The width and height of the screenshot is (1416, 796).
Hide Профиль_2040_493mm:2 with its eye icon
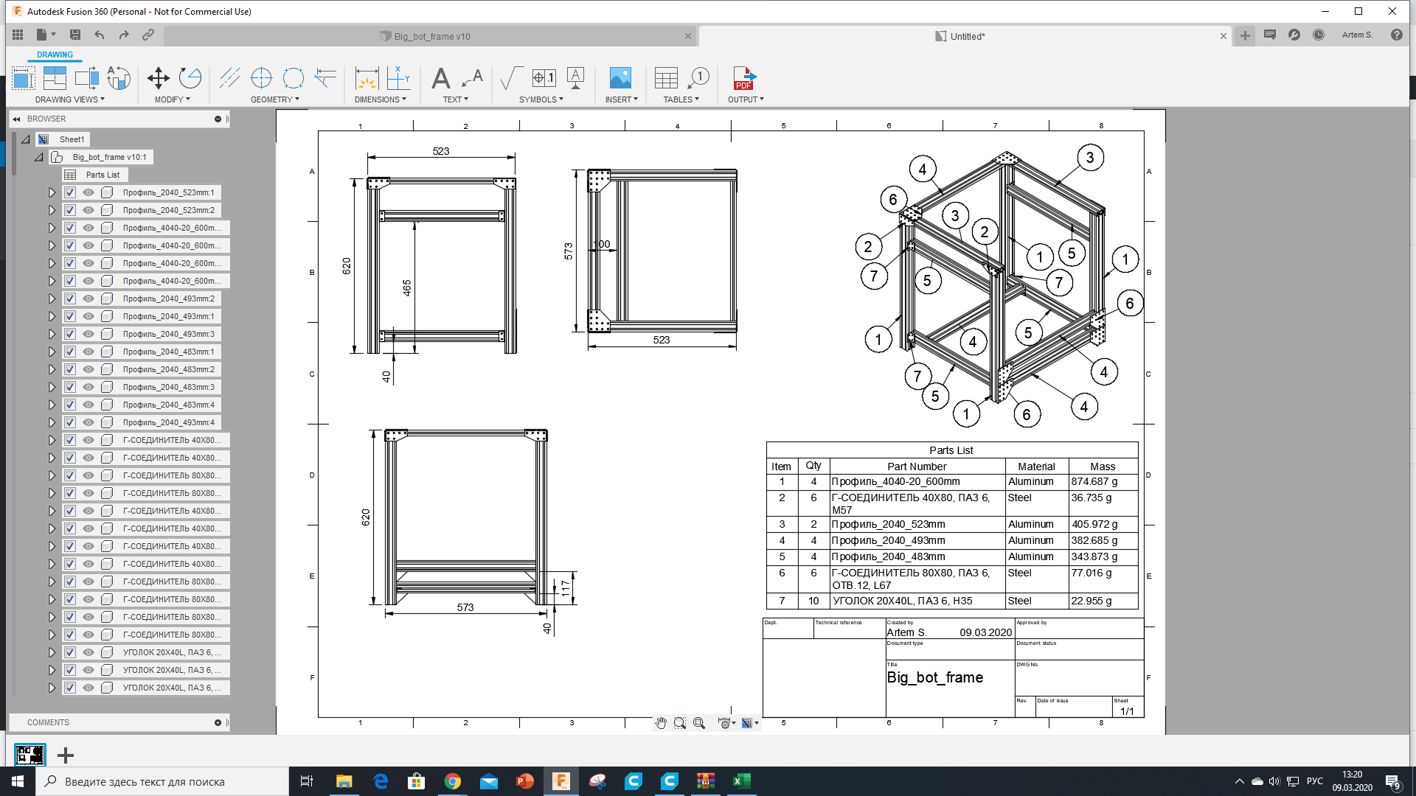pos(88,298)
